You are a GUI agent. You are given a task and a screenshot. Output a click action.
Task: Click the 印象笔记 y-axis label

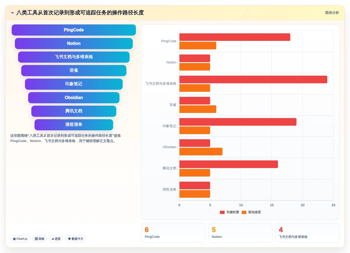[169, 126]
